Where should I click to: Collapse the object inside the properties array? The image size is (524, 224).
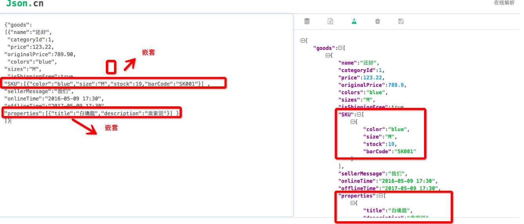click(x=353, y=203)
